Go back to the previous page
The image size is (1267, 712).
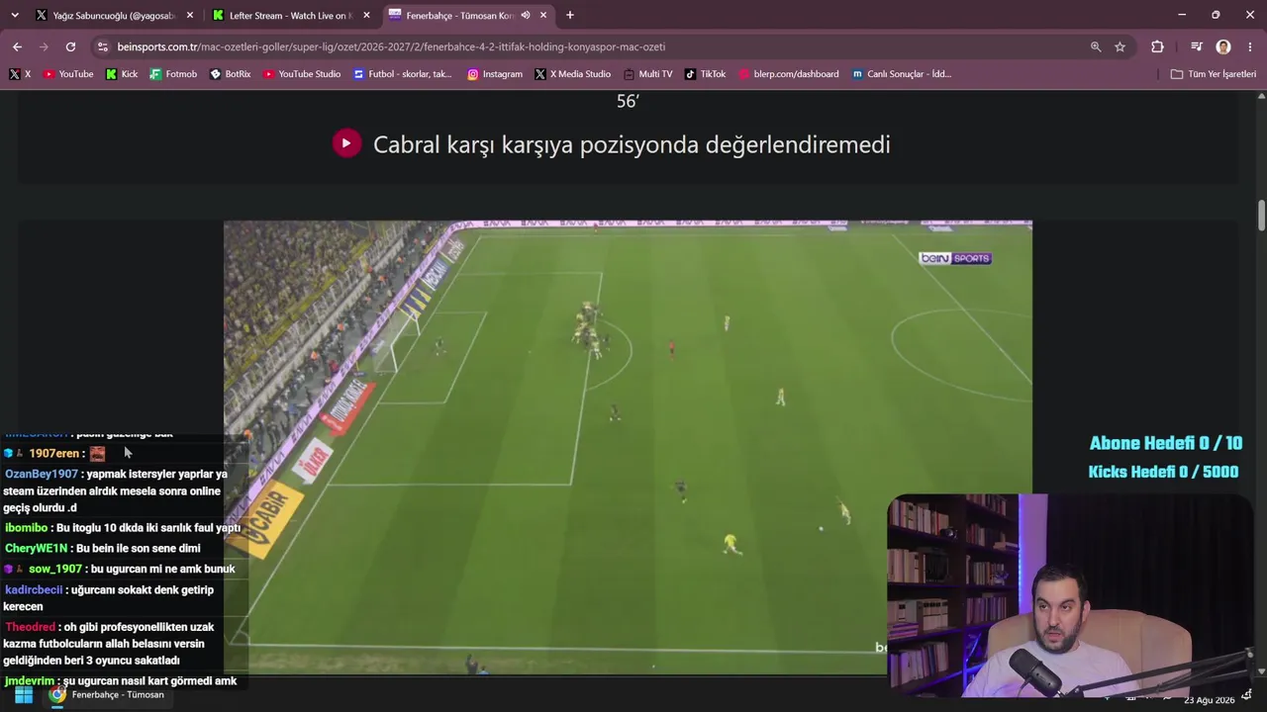(17, 46)
